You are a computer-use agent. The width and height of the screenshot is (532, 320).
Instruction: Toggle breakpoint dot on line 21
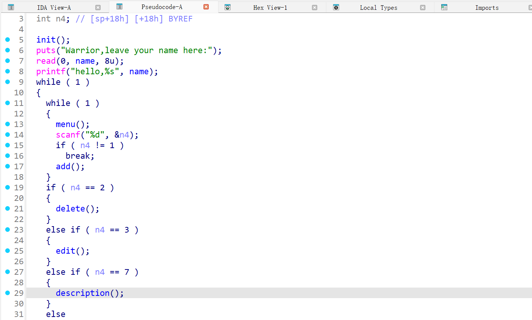(8, 208)
